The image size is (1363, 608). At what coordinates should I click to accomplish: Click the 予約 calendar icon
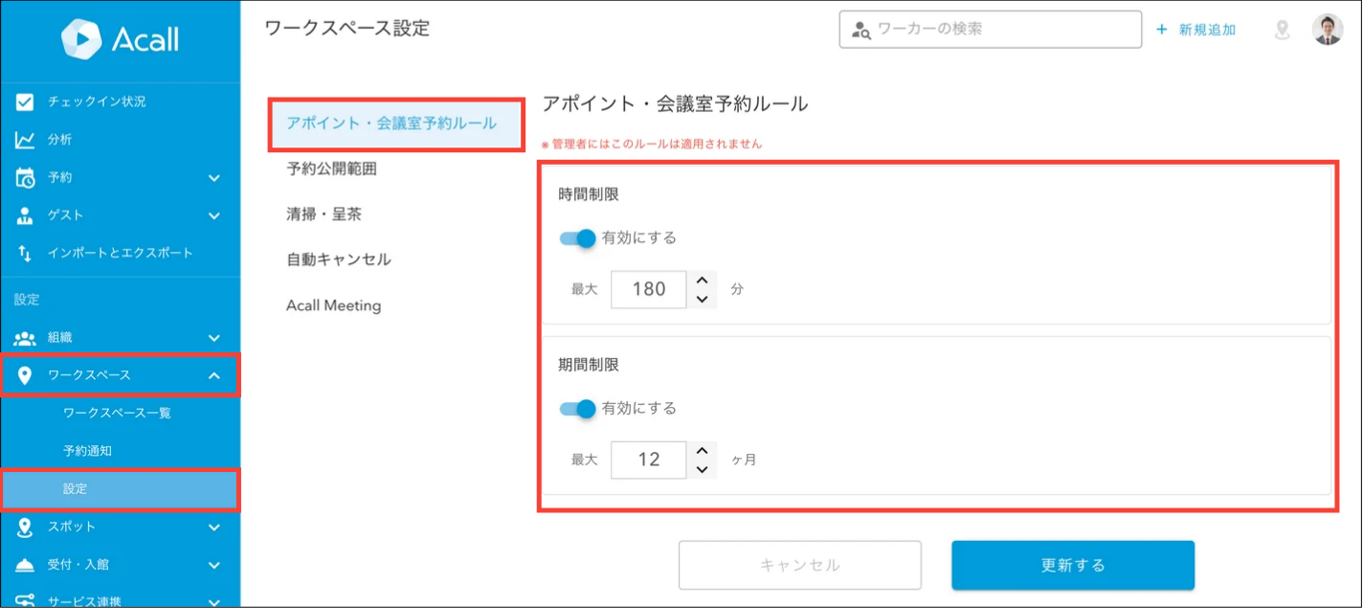tap(25, 178)
